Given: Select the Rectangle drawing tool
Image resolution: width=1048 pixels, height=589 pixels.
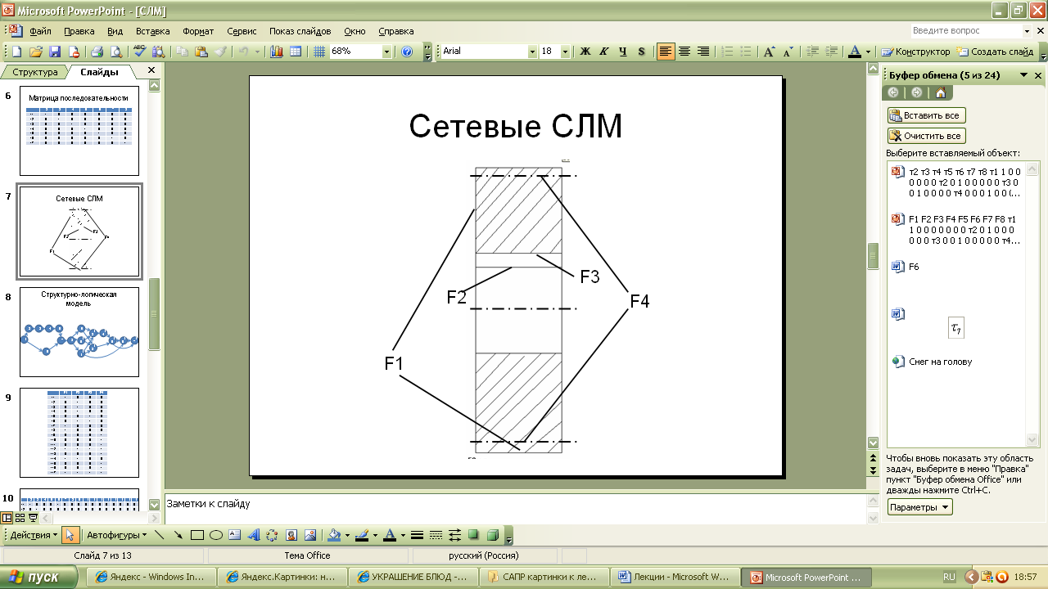Looking at the screenshot, I should click(196, 536).
